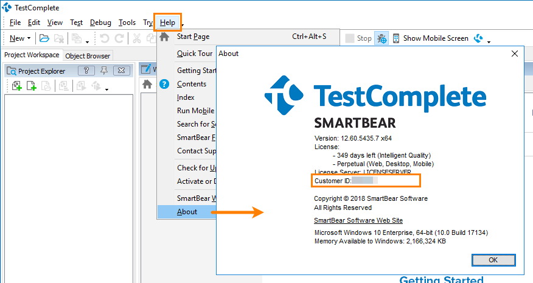Select Run Mobile item in Help menu
Screen dimensions: 533x283
click(195, 111)
